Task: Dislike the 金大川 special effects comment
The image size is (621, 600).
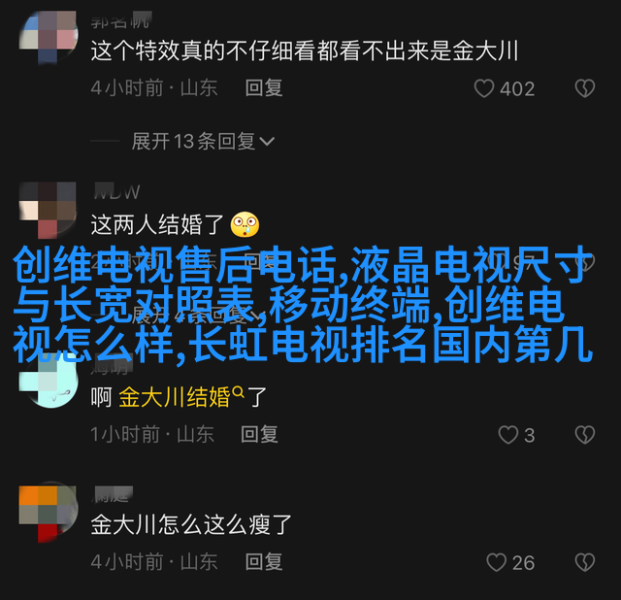Action: tap(584, 88)
